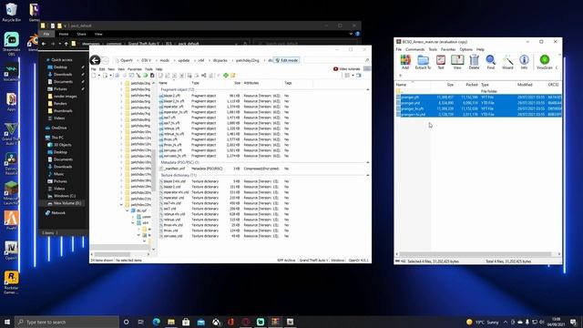Click the up-one-level arrow in WinRAR
Viewport: 583px width, 328px height.
point(401,76)
